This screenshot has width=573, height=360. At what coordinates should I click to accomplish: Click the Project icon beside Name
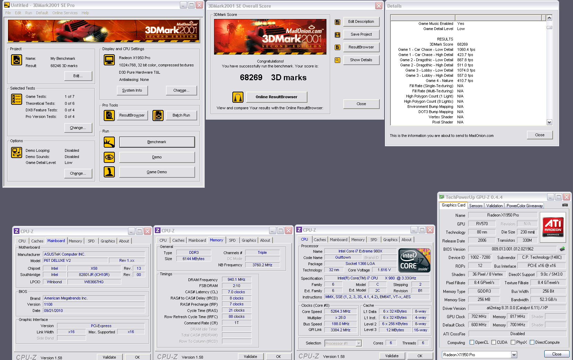(16, 60)
